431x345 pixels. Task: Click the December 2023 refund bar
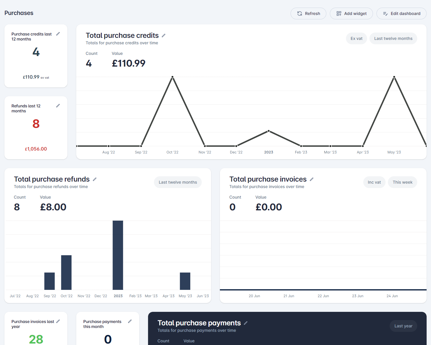[118, 255]
